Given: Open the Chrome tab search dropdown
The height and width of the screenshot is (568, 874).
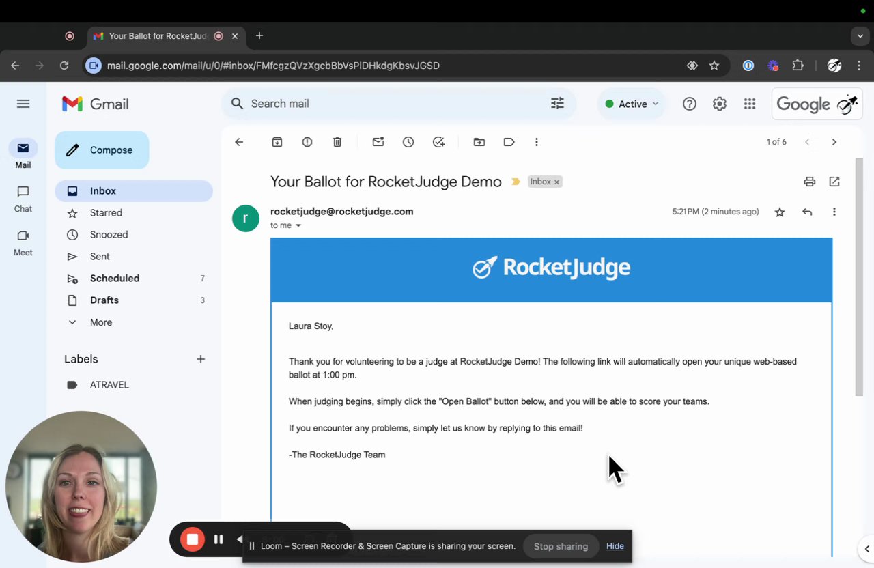Looking at the screenshot, I should [860, 35].
